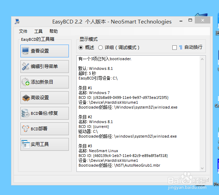219x195 pixels.
Task: Open the 工具 menu
Action: point(38,31)
